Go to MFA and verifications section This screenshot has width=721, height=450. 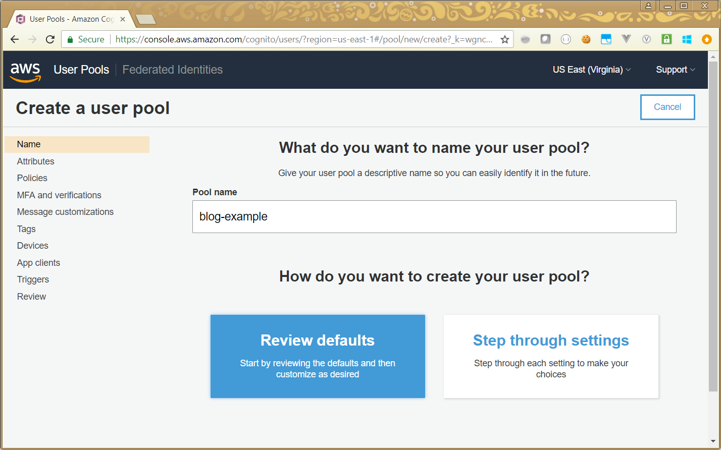[x=59, y=195]
